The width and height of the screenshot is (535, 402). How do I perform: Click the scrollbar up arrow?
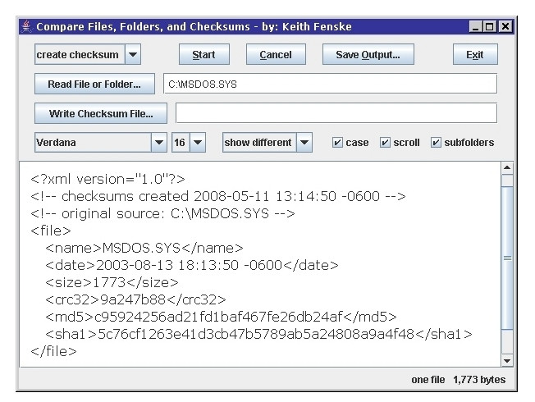pyautogui.click(x=507, y=167)
